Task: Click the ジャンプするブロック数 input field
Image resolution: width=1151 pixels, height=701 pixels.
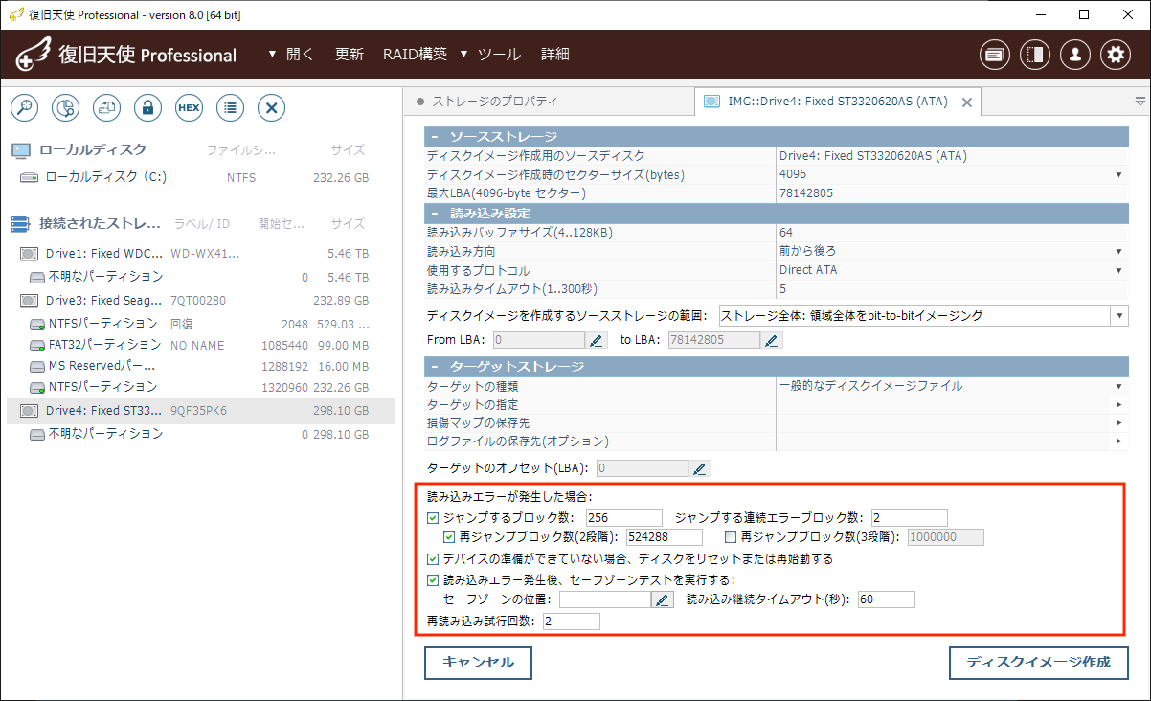Action: [x=623, y=518]
